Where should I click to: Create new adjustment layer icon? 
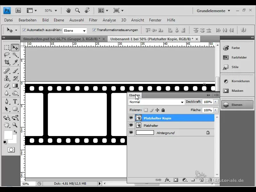point(185,180)
